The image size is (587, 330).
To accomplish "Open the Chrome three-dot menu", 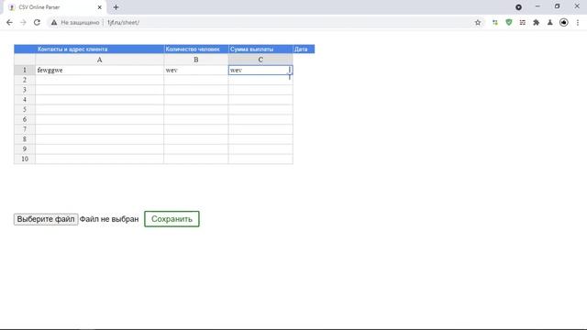I will [578, 22].
